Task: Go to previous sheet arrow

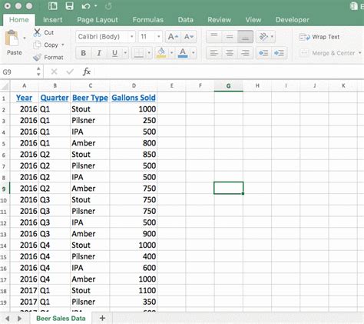Action: (x=8, y=319)
